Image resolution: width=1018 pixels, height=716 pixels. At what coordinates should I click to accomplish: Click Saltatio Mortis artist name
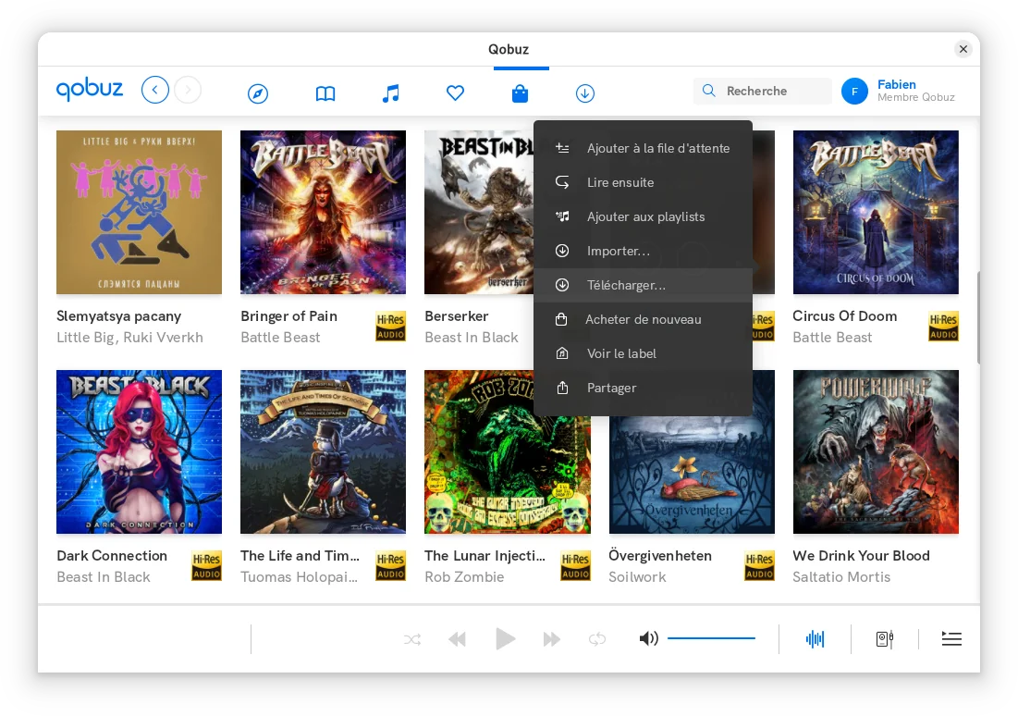[841, 577]
